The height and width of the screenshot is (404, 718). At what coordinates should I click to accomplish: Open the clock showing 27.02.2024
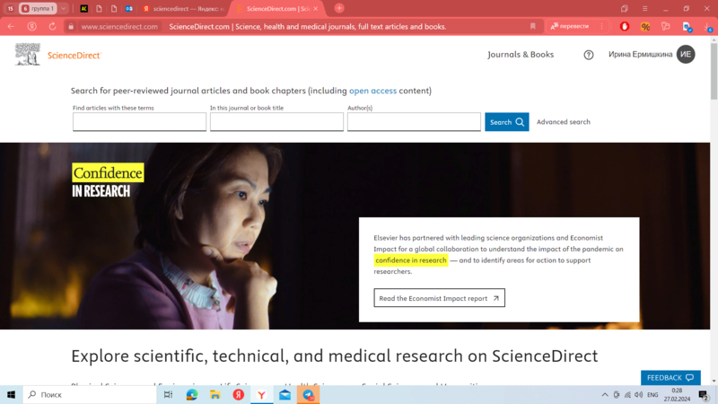[x=677, y=394]
